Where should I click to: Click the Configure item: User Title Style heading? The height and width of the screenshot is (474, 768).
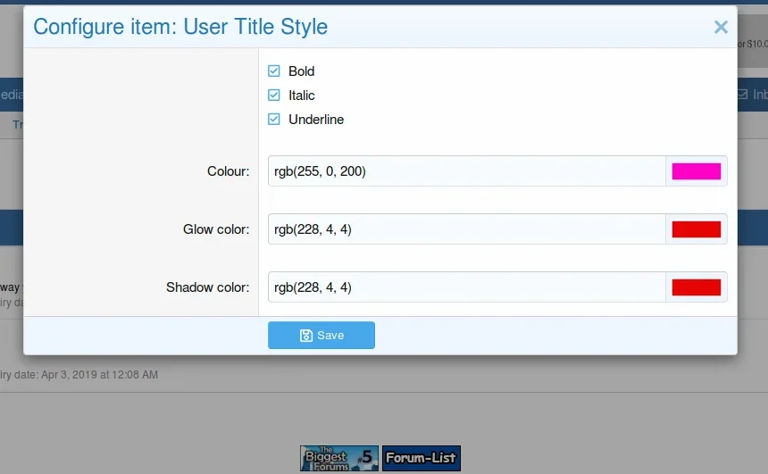(x=180, y=27)
